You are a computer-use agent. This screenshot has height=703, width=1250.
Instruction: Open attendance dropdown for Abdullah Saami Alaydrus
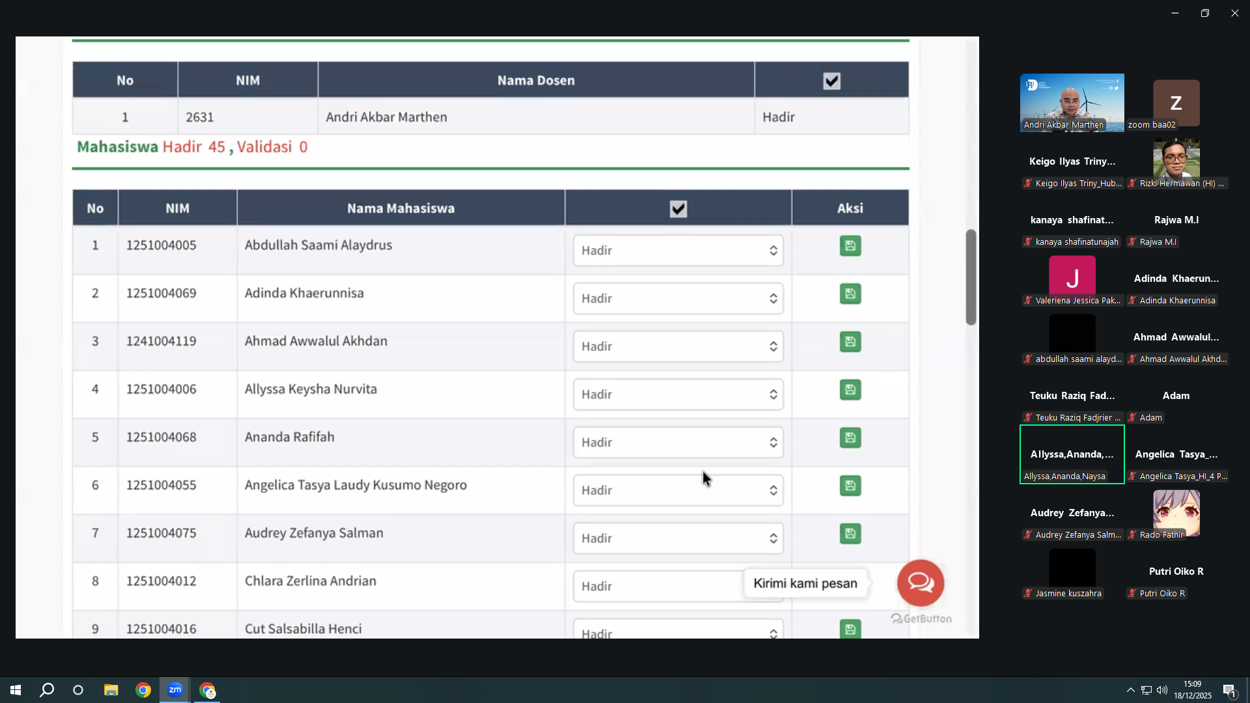(x=678, y=251)
